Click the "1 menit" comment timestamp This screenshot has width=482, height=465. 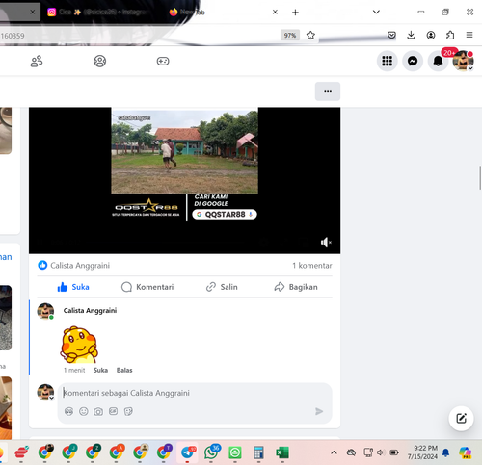[x=74, y=370]
